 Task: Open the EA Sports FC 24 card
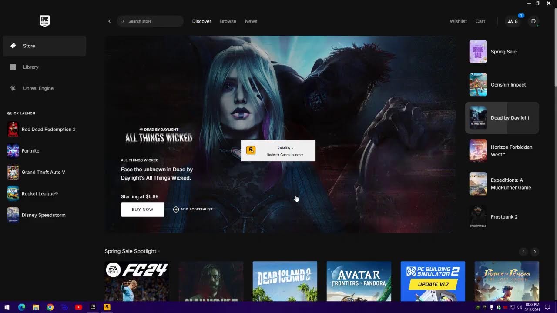137,281
